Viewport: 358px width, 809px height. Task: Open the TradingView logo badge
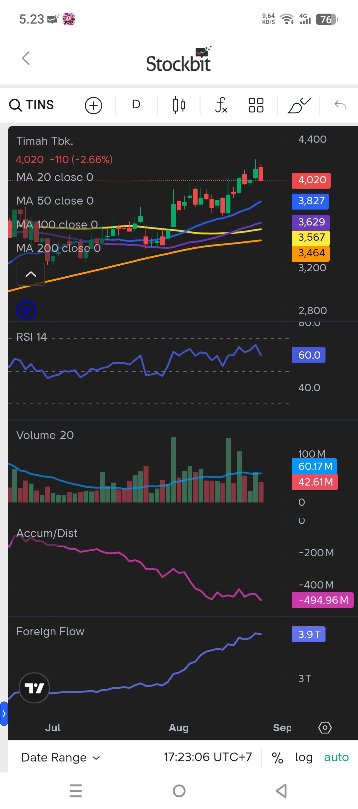tap(34, 688)
